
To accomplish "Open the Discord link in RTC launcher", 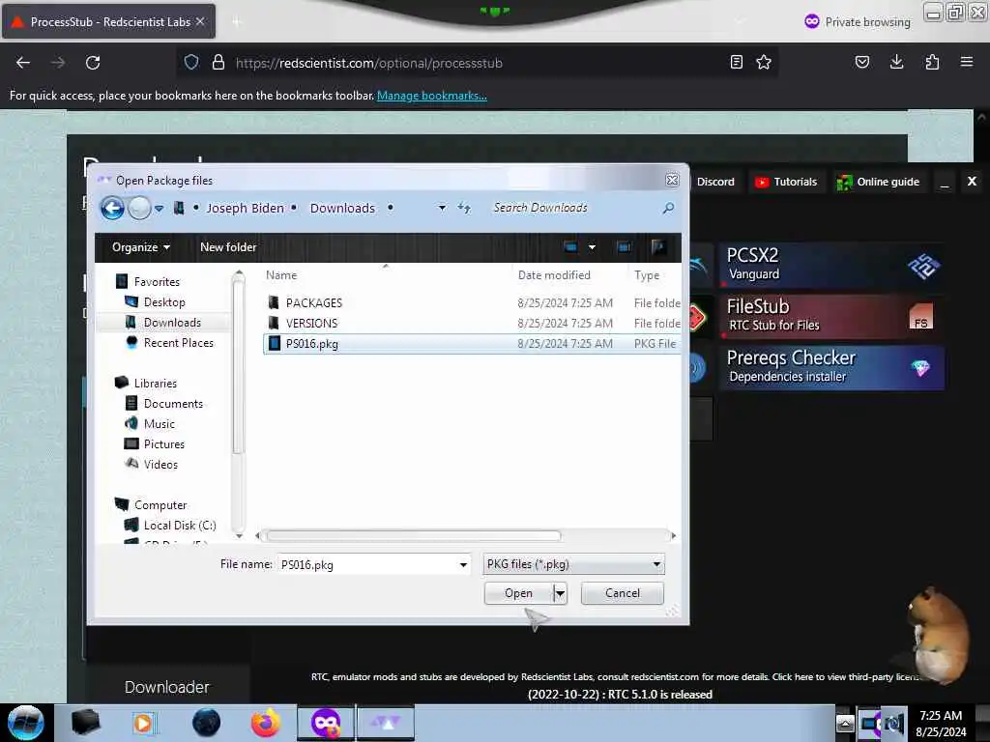I will point(715,182).
